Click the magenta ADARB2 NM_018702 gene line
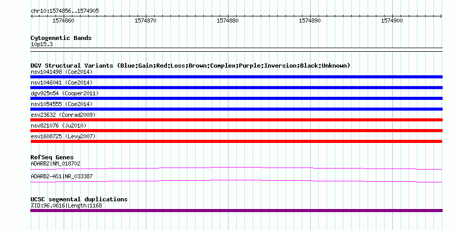Image resolution: width=457 pixels, height=230 pixels. coord(236,168)
